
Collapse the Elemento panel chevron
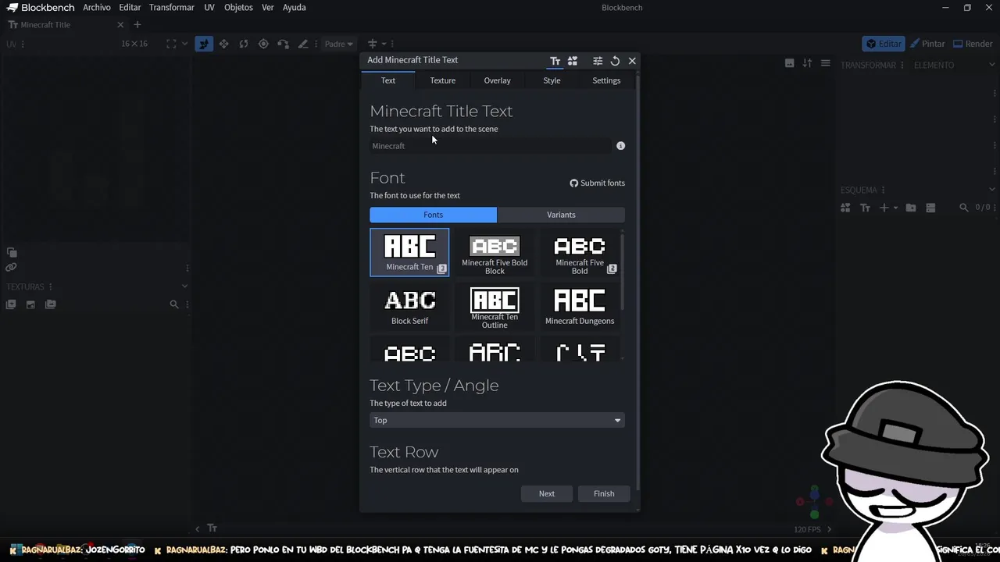[993, 65]
